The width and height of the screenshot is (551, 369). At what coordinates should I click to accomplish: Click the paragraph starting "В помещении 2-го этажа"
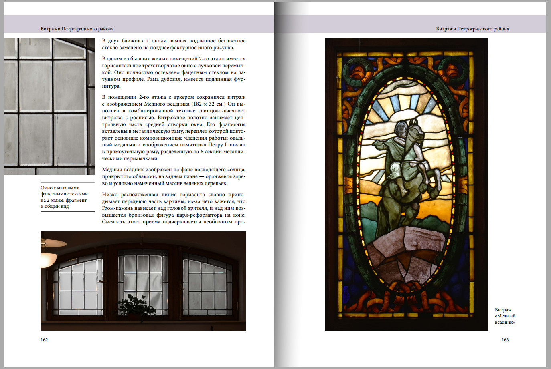pos(174,128)
